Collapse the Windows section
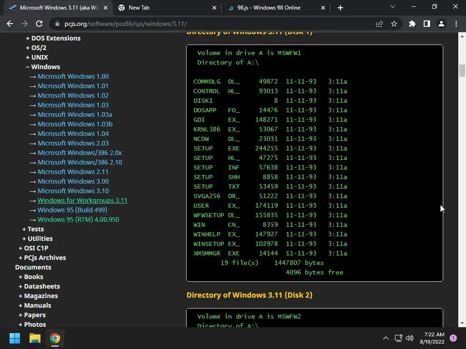The height and width of the screenshot is (349, 466). [x=43, y=67]
